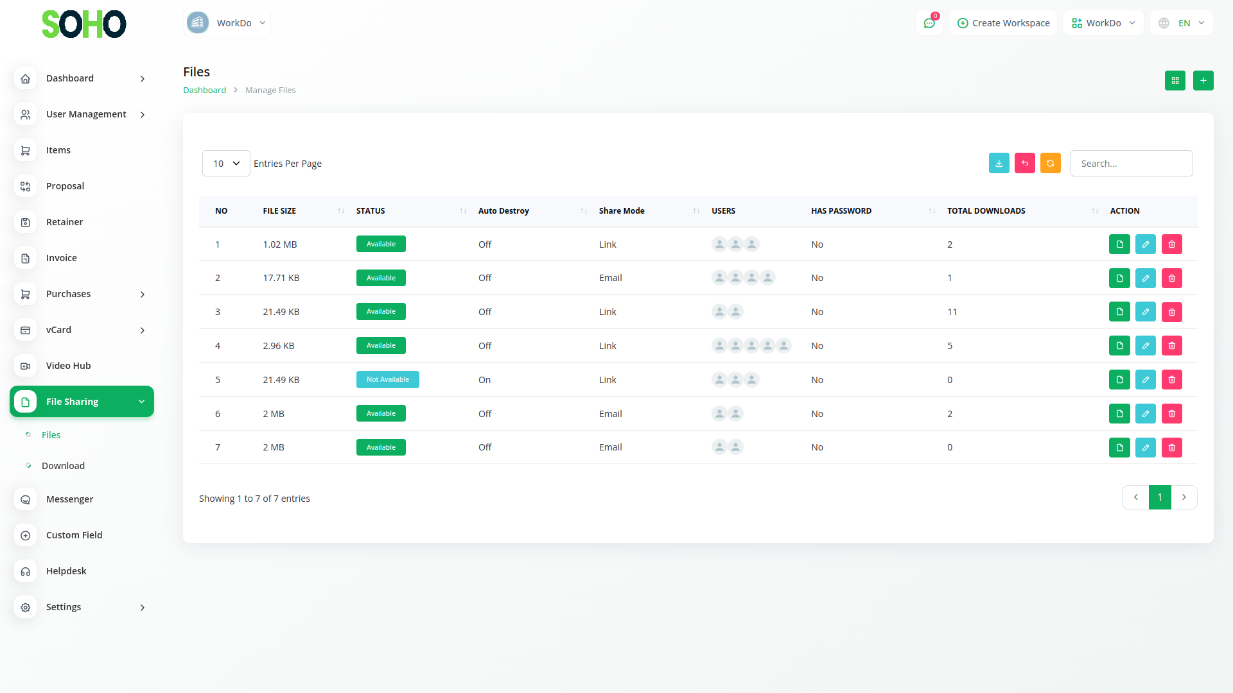Click the grid view icon button
1233x693 pixels.
click(1175, 81)
